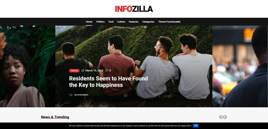This screenshot has width=268, height=129.
Task: Accept cookies with the OK button
Action: click(196, 126)
